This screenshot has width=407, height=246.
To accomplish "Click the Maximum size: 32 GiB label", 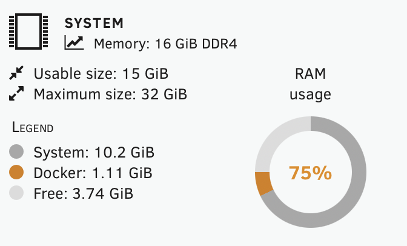I will [x=110, y=94].
